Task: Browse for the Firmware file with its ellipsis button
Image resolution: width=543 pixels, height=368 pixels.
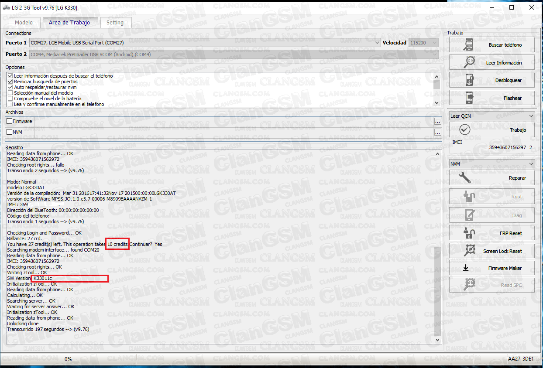Action: pyautogui.click(x=437, y=121)
